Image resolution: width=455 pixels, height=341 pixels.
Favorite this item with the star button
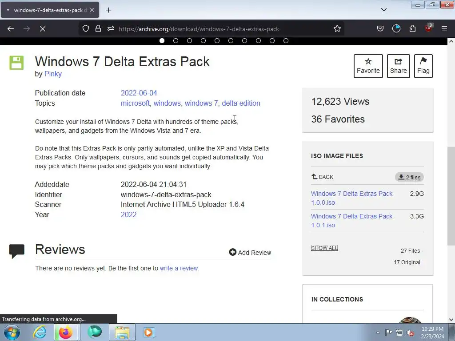point(368,66)
